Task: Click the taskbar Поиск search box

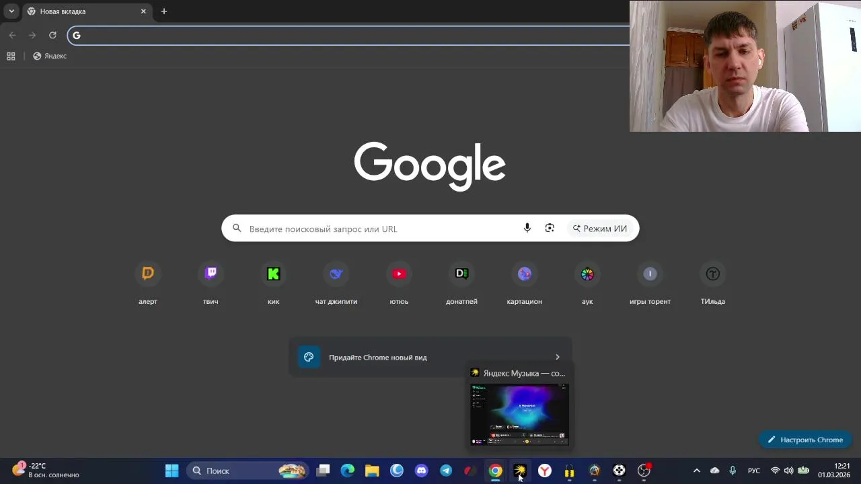Action: 248,471
